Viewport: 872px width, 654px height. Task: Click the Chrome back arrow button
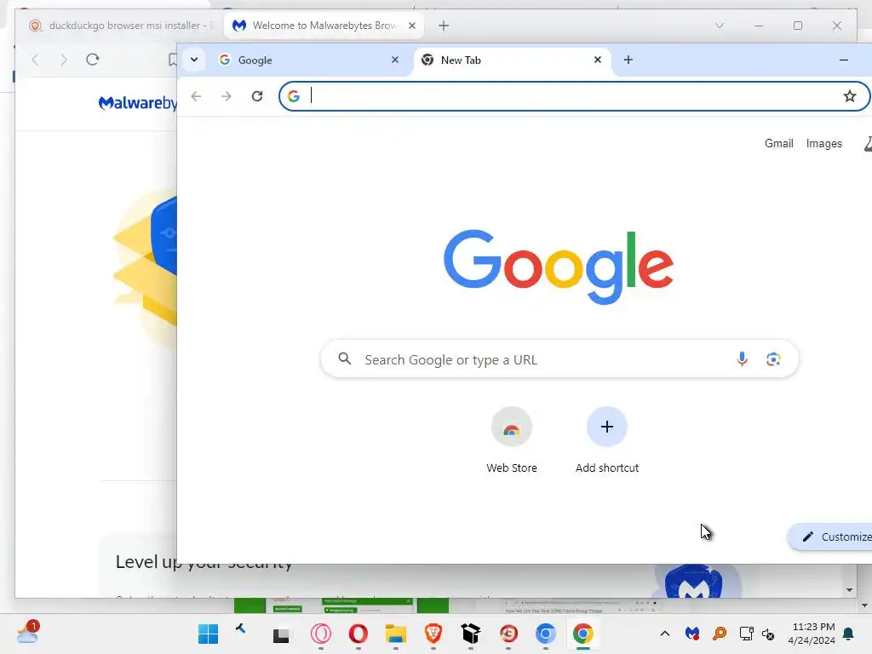click(196, 96)
